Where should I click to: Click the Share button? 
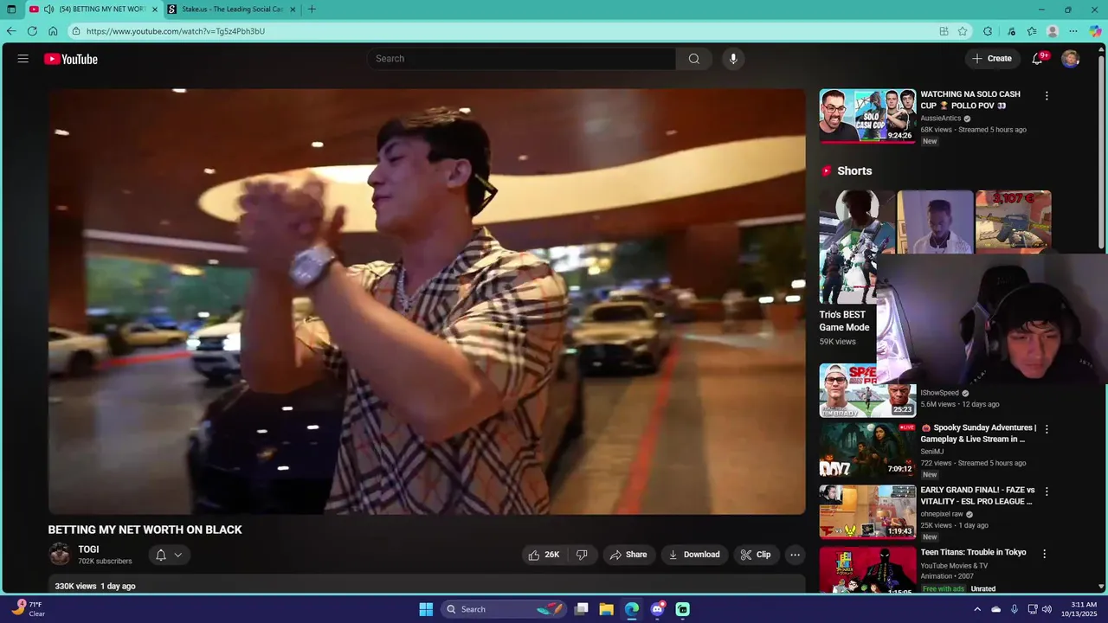[628, 555]
